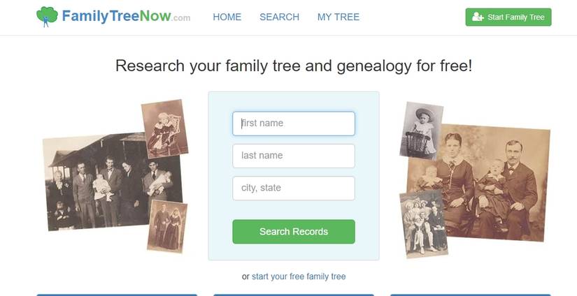Image resolution: width=577 pixels, height=296 pixels.
Task: Click the photo of child in hat on chair
Action: [x=421, y=129]
